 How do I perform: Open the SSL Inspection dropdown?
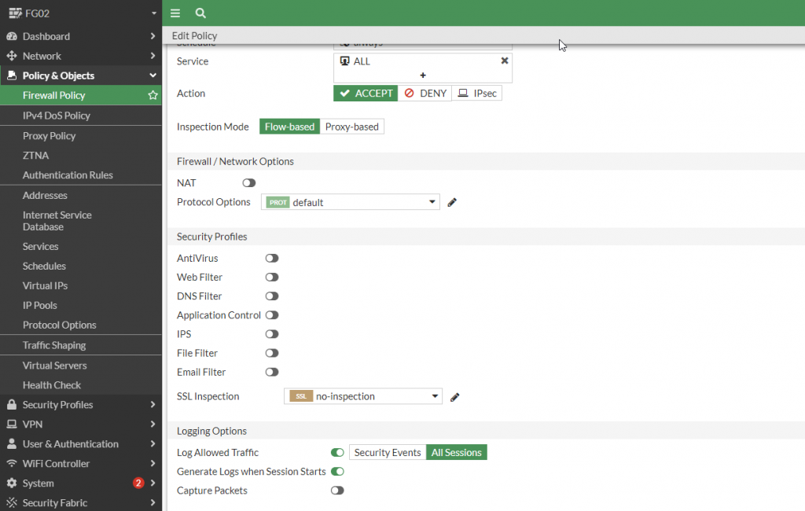[362, 397]
